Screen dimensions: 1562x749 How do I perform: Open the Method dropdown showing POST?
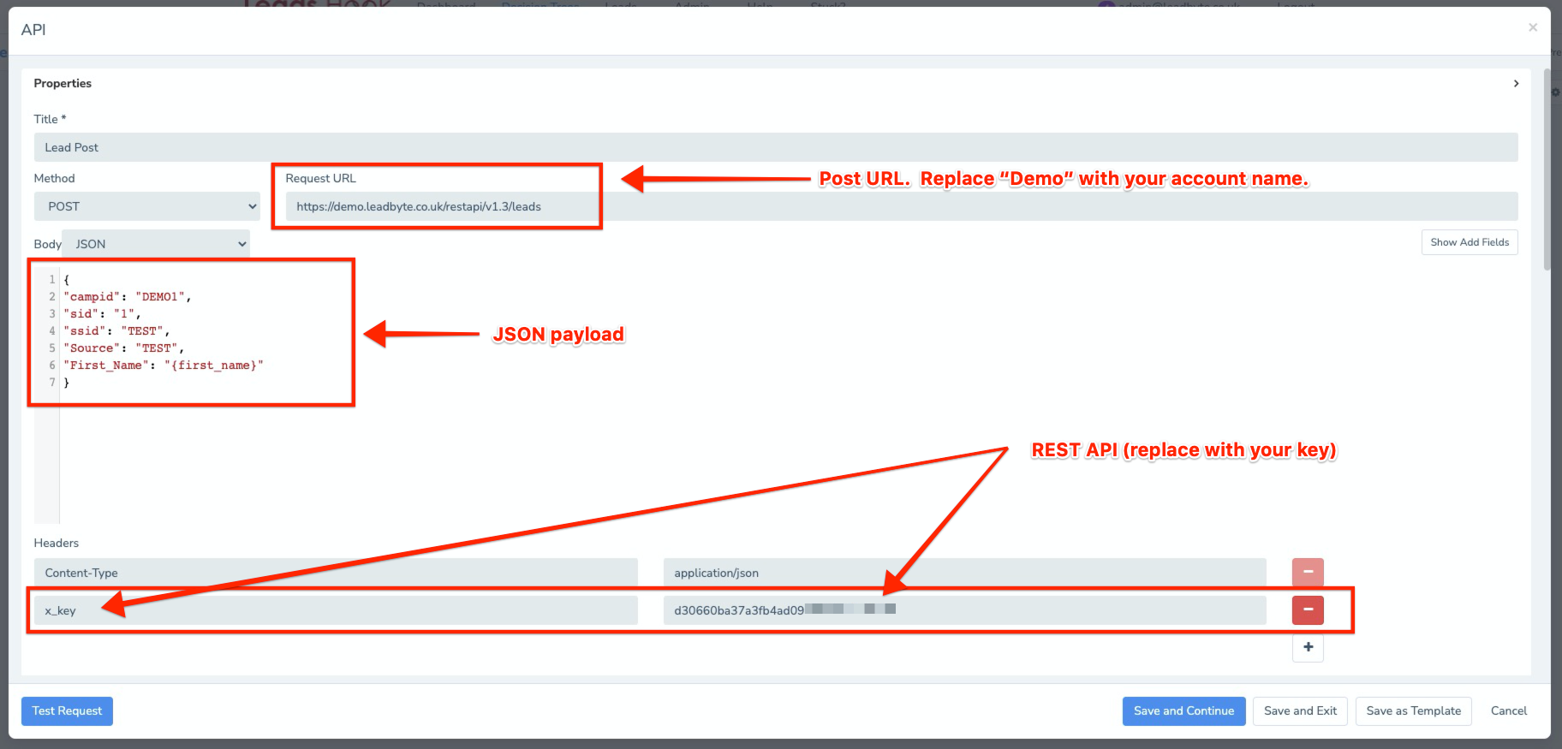tap(147, 206)
